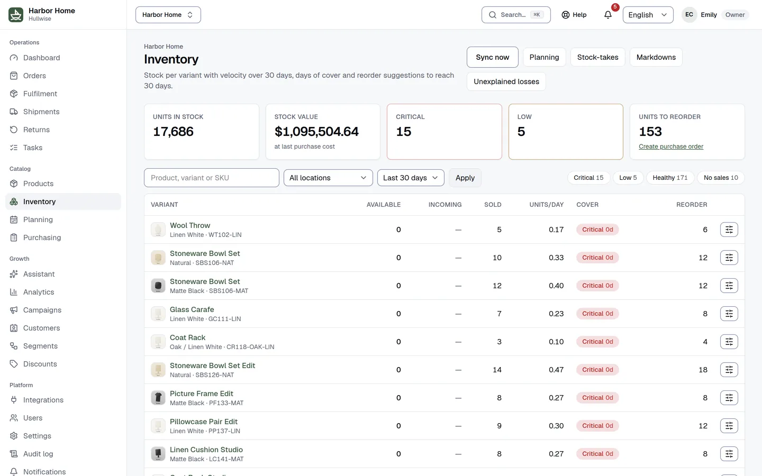Open row settings for Coat Rack Oak
Image resolution: width=762 pixels, height=476 pixels.
pyautogui.click(x=729, y=342)
